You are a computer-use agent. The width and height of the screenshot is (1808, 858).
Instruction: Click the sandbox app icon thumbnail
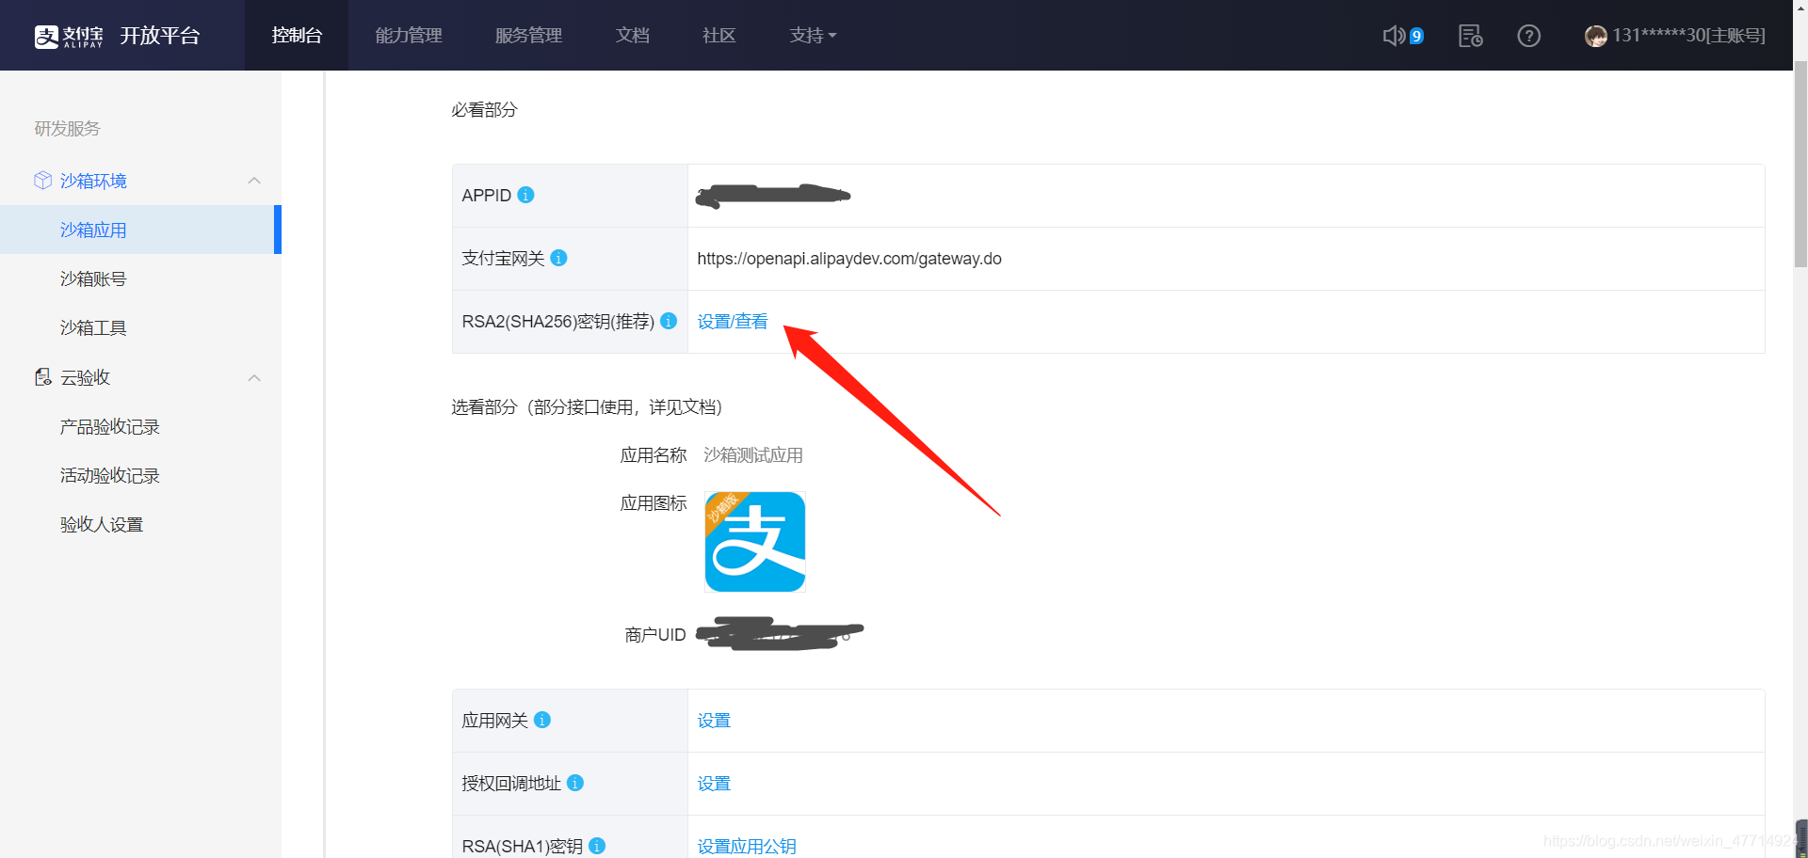(x=755, y=542)
